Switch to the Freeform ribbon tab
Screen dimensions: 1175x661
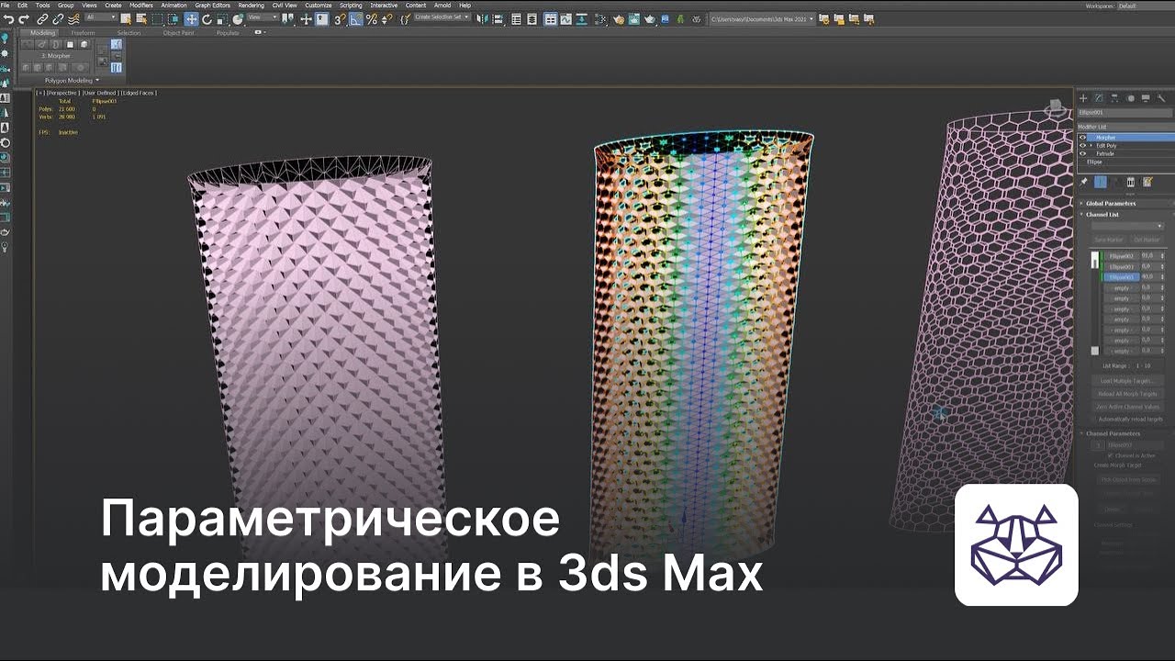click(83, 33)
